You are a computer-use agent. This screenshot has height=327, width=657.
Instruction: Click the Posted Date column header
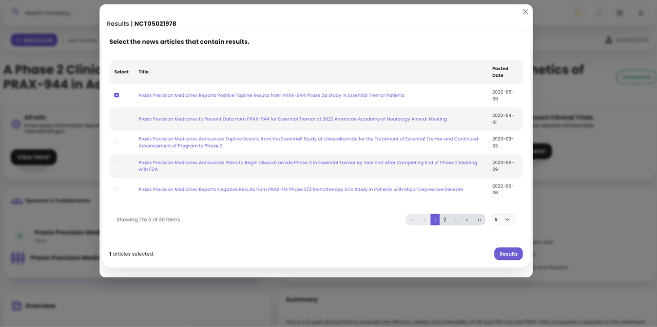pos(500,72)
